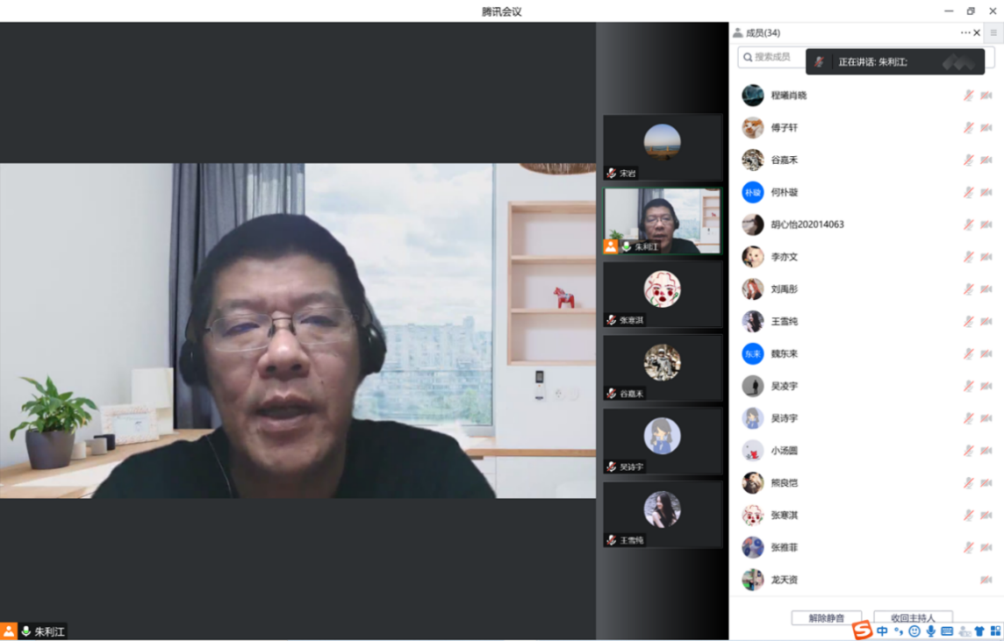Viewport: 1004px width, 641px height.
Task: Click camera icon for member 龙天资
Action: coord(986,580)
